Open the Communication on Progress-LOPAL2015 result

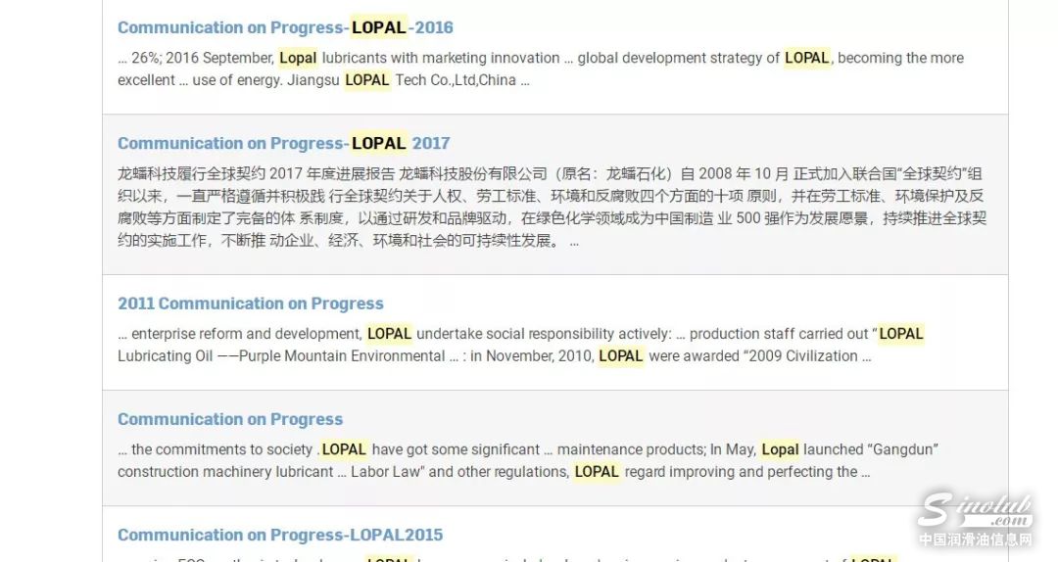(x=280, y=535)
